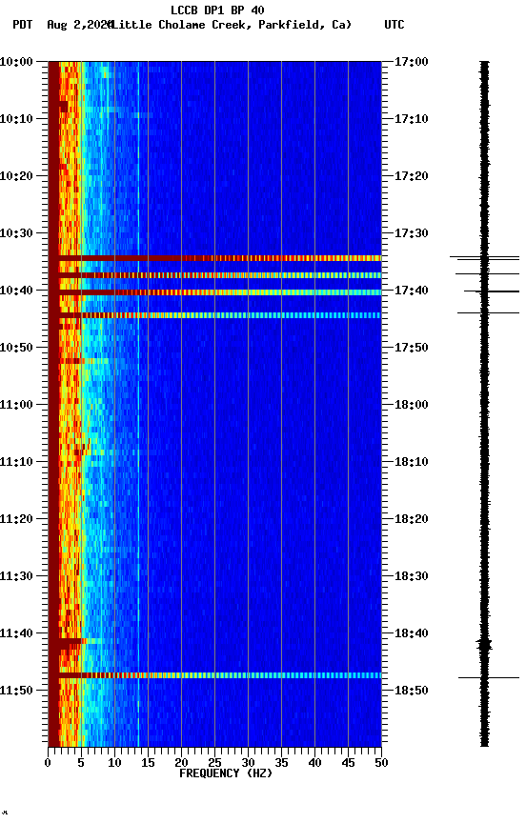Image resolution: width=526 pixels, height=823 pixels.
Task: Click the broadband spectrogram band near 10:44
Action: pos(214,315)
